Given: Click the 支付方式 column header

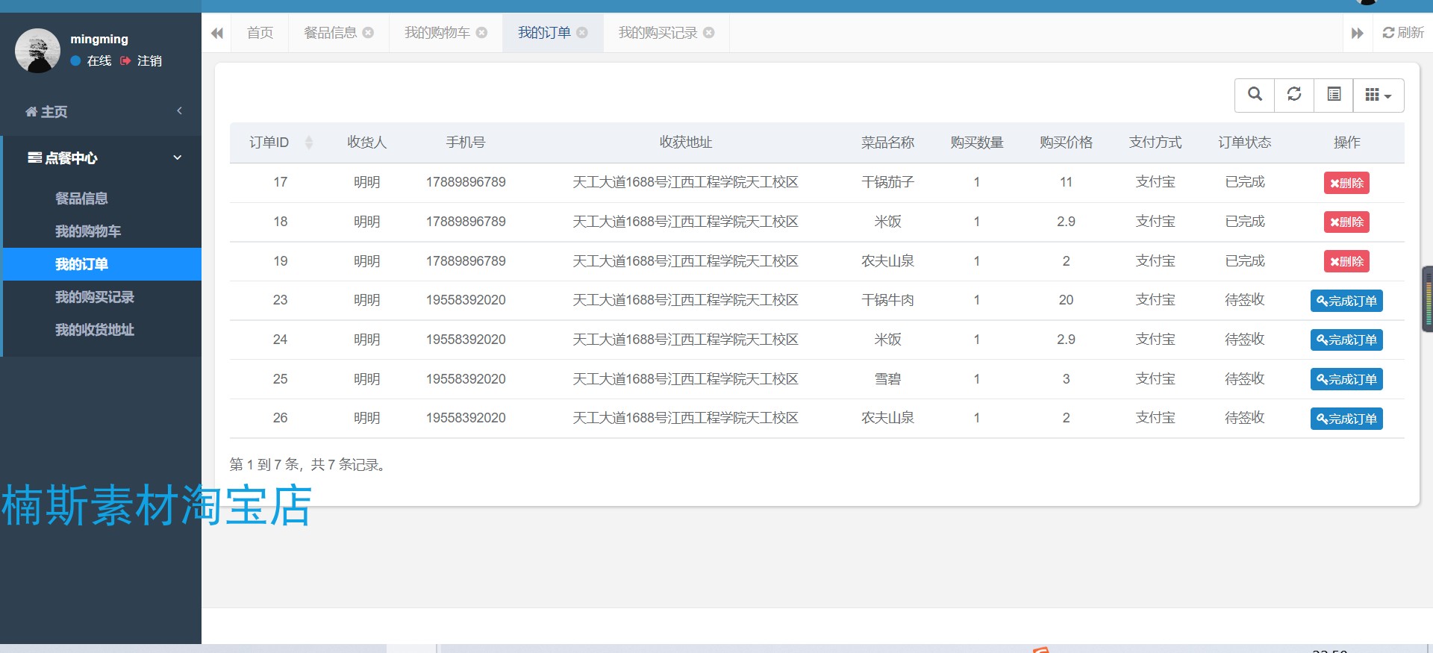Looking at the screenshot, I should pyautogui.click(x=1155, y=143).
